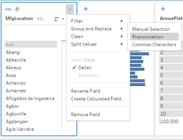The width and height of the screenshot is (183, 140).
Task: Click the number type icon above ArmorPlate
Action: coord(163,9)
